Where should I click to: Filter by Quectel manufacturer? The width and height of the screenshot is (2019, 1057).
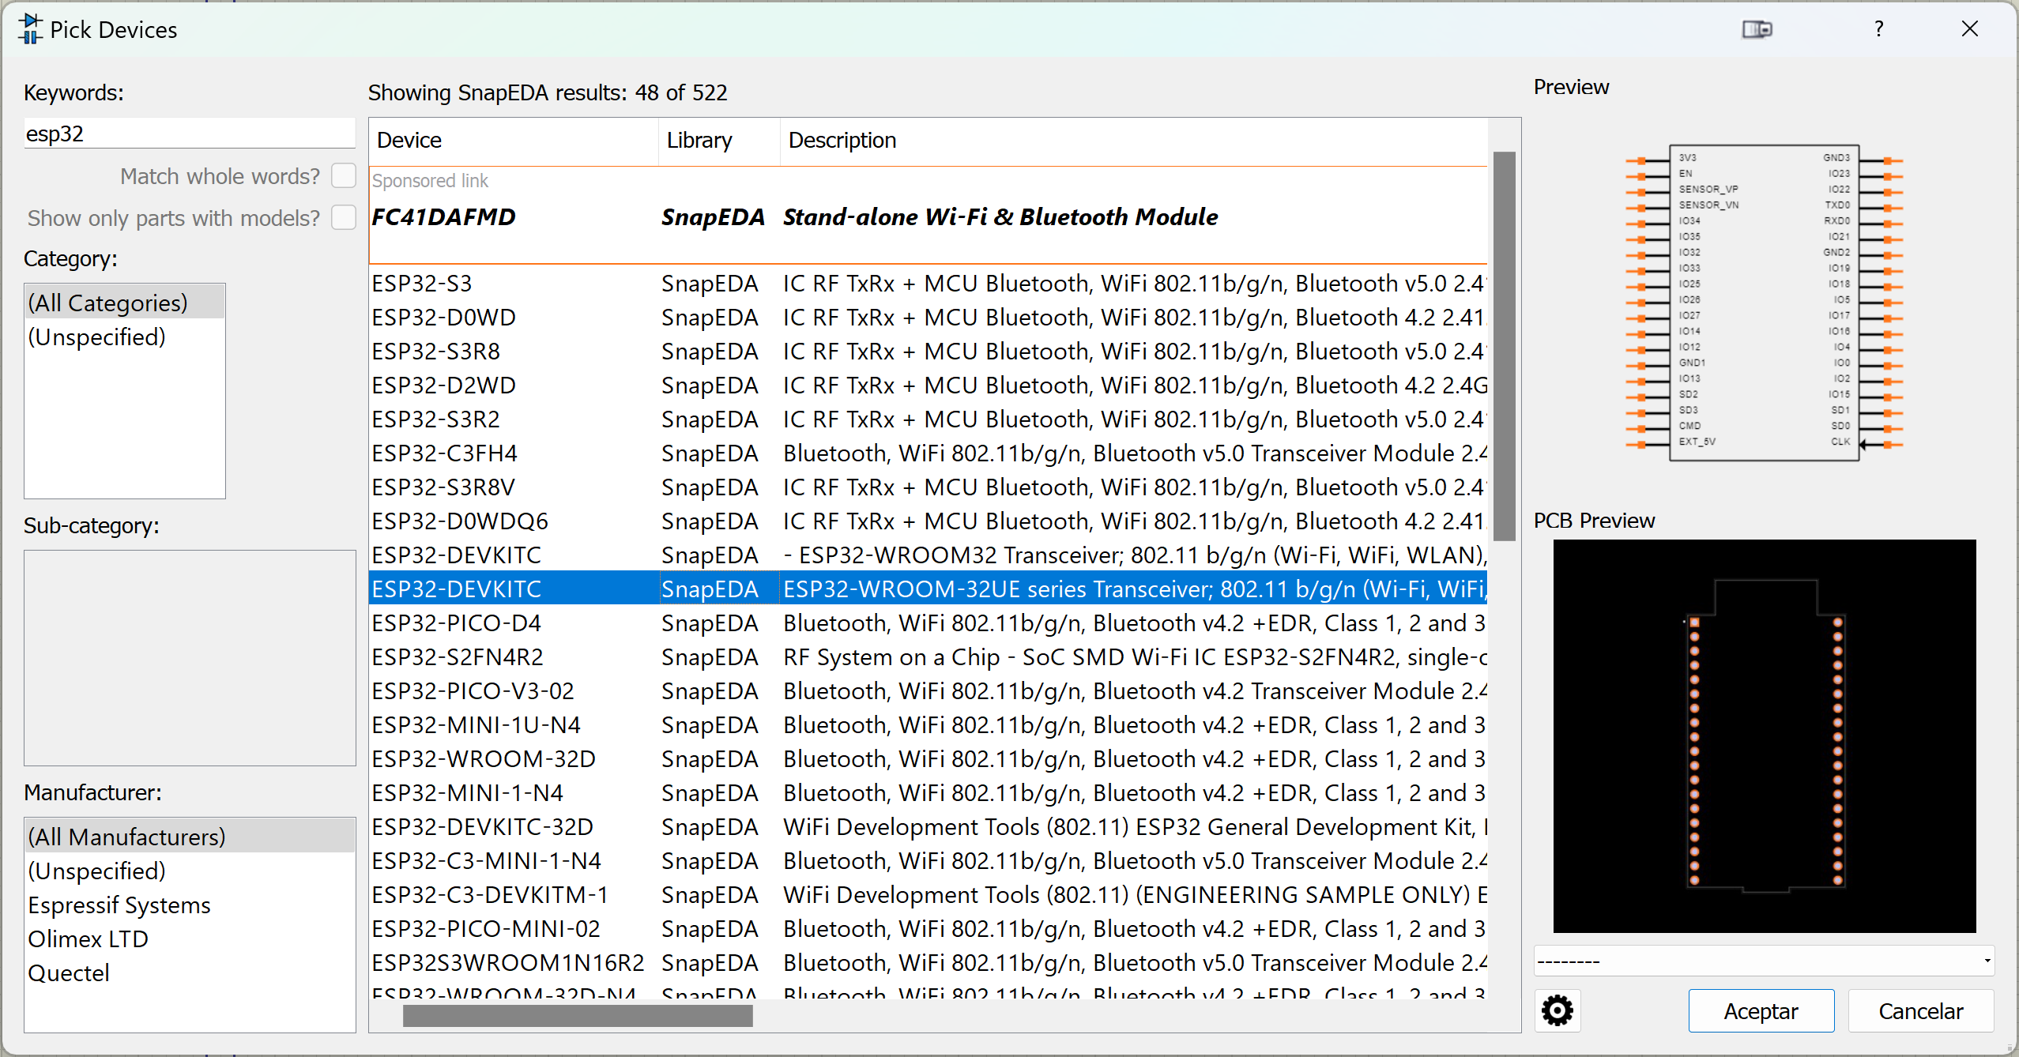[190, 972]
